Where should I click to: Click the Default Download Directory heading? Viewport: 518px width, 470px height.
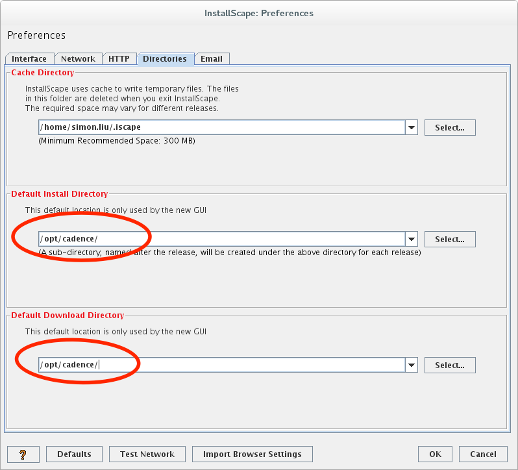(x=68, y=315)
